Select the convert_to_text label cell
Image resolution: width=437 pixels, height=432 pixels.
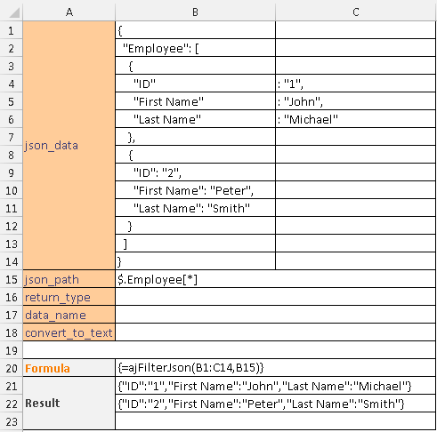(x=69, y=332)
